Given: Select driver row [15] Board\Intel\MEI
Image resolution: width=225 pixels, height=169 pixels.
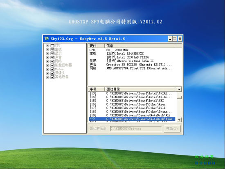Looking at the screenshot, I should pos(132,101).
